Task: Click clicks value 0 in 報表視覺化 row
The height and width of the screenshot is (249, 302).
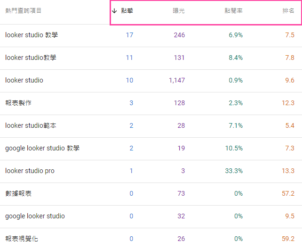Action: click(x=131, y=239)
